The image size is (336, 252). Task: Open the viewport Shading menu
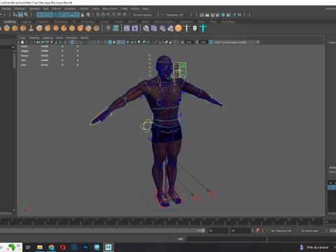point(34,38)
